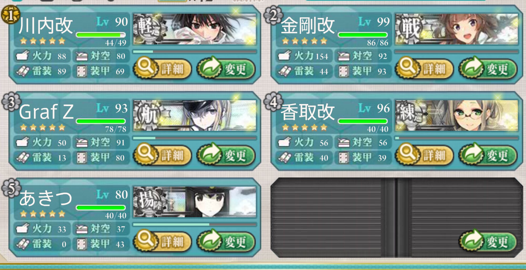Click the 香取改 training cruiser portrait
Image resolution: width=526 pixels, height=270 pixels.
click(457, 115)
